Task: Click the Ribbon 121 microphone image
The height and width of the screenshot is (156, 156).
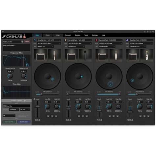Action: [x=54, y=55]
